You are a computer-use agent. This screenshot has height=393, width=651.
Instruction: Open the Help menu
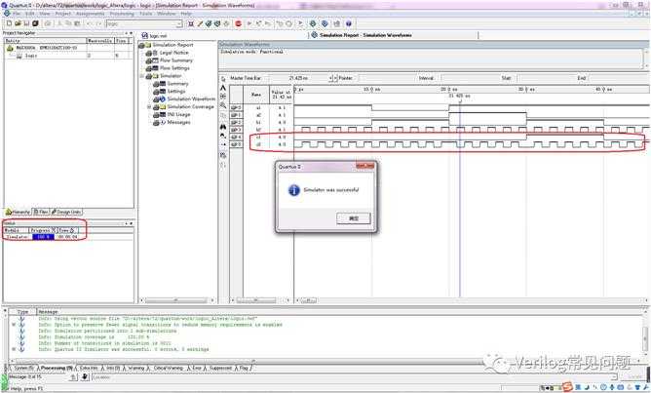click(186, 14)
